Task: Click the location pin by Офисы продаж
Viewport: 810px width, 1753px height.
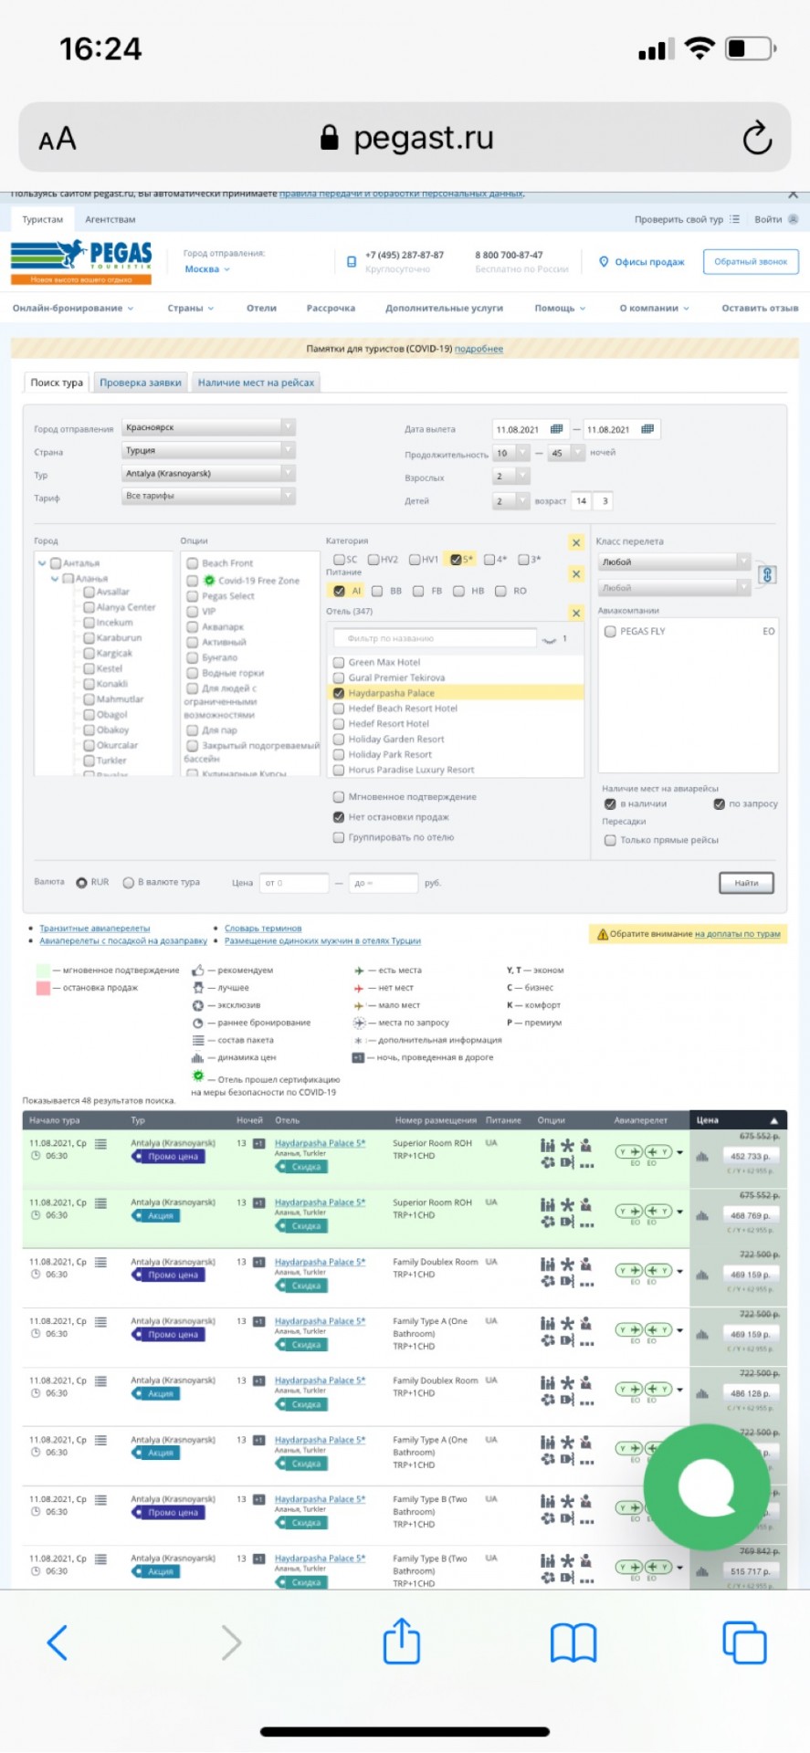Action: pos(604,261)
